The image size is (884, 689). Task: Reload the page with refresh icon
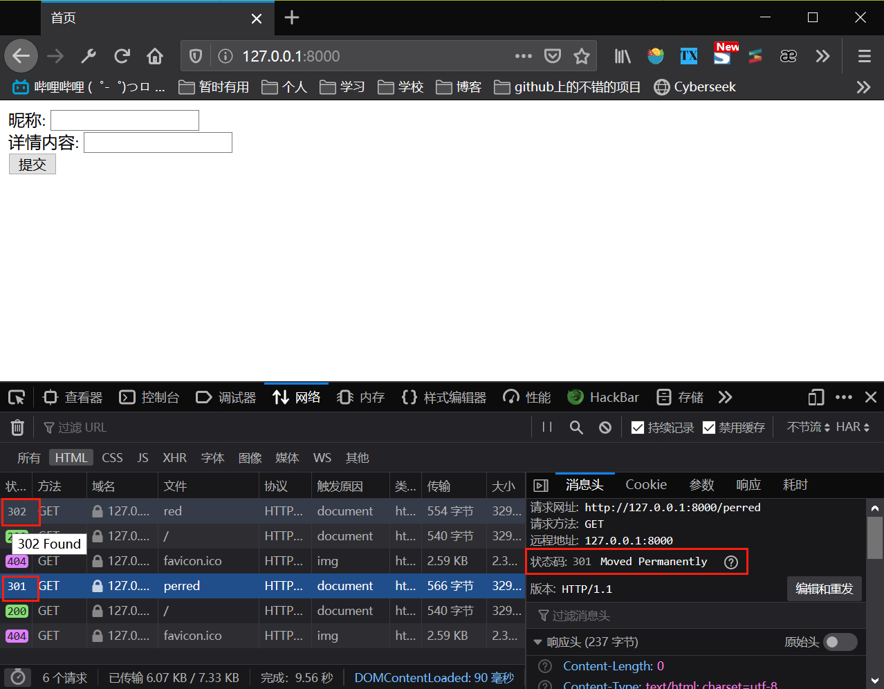pos(122,56)
